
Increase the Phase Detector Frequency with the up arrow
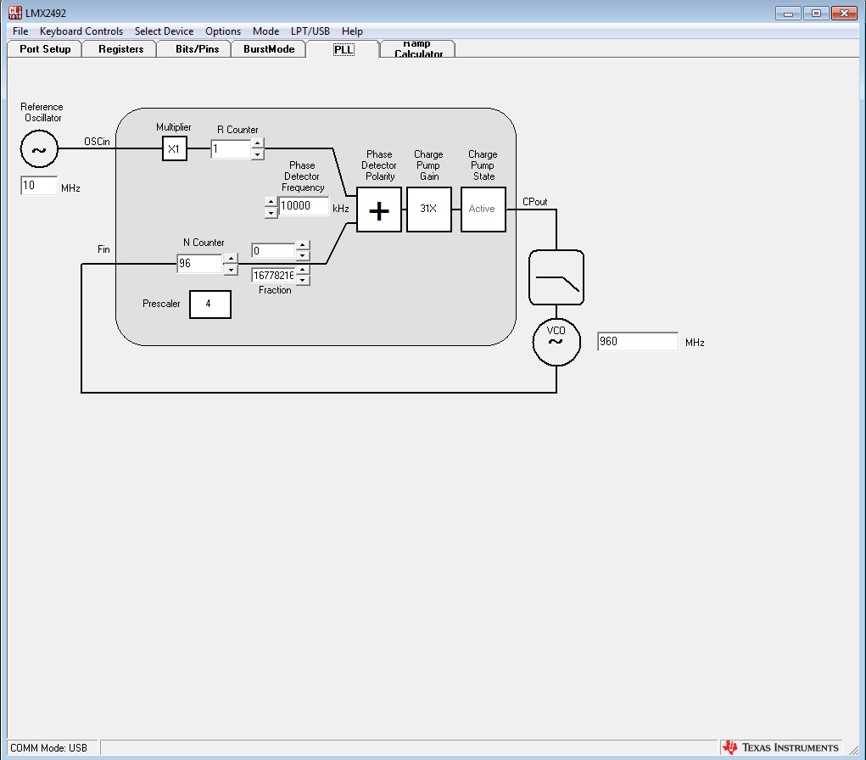point(271,202)
